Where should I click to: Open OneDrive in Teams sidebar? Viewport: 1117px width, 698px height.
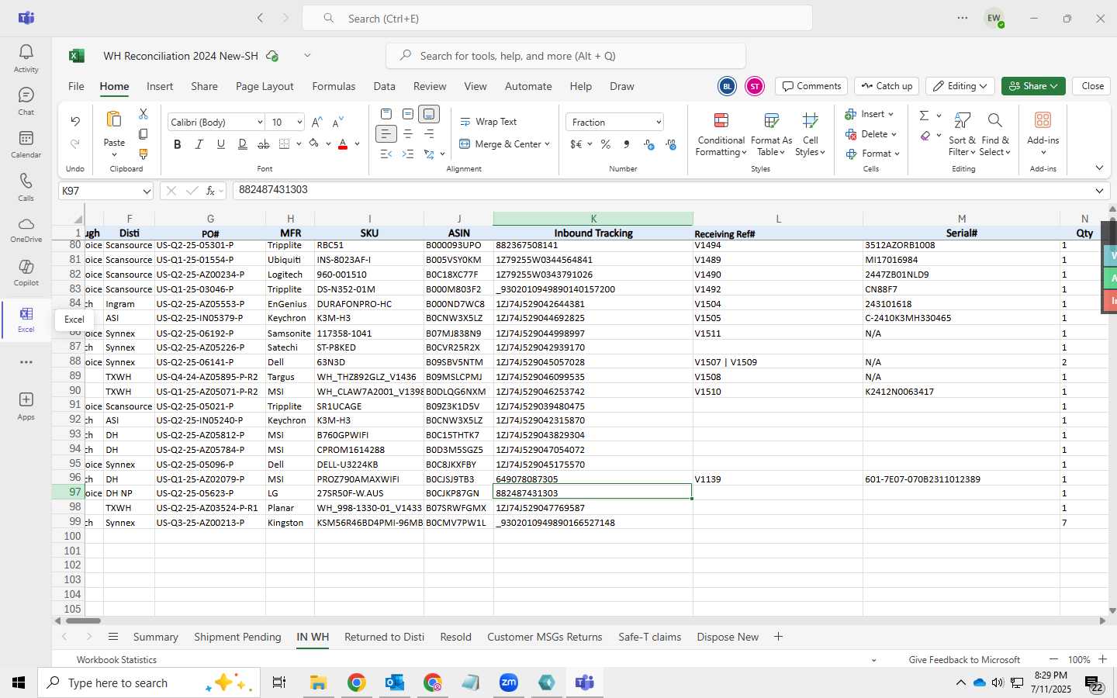click(26, 230)
